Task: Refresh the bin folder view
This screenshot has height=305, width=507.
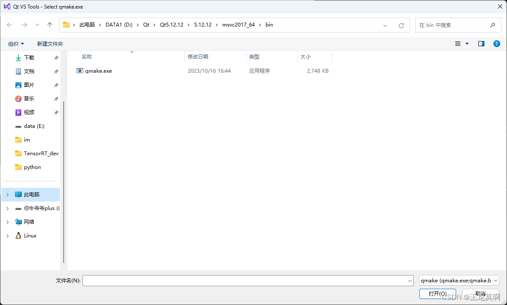Action: tap(401, 25)
